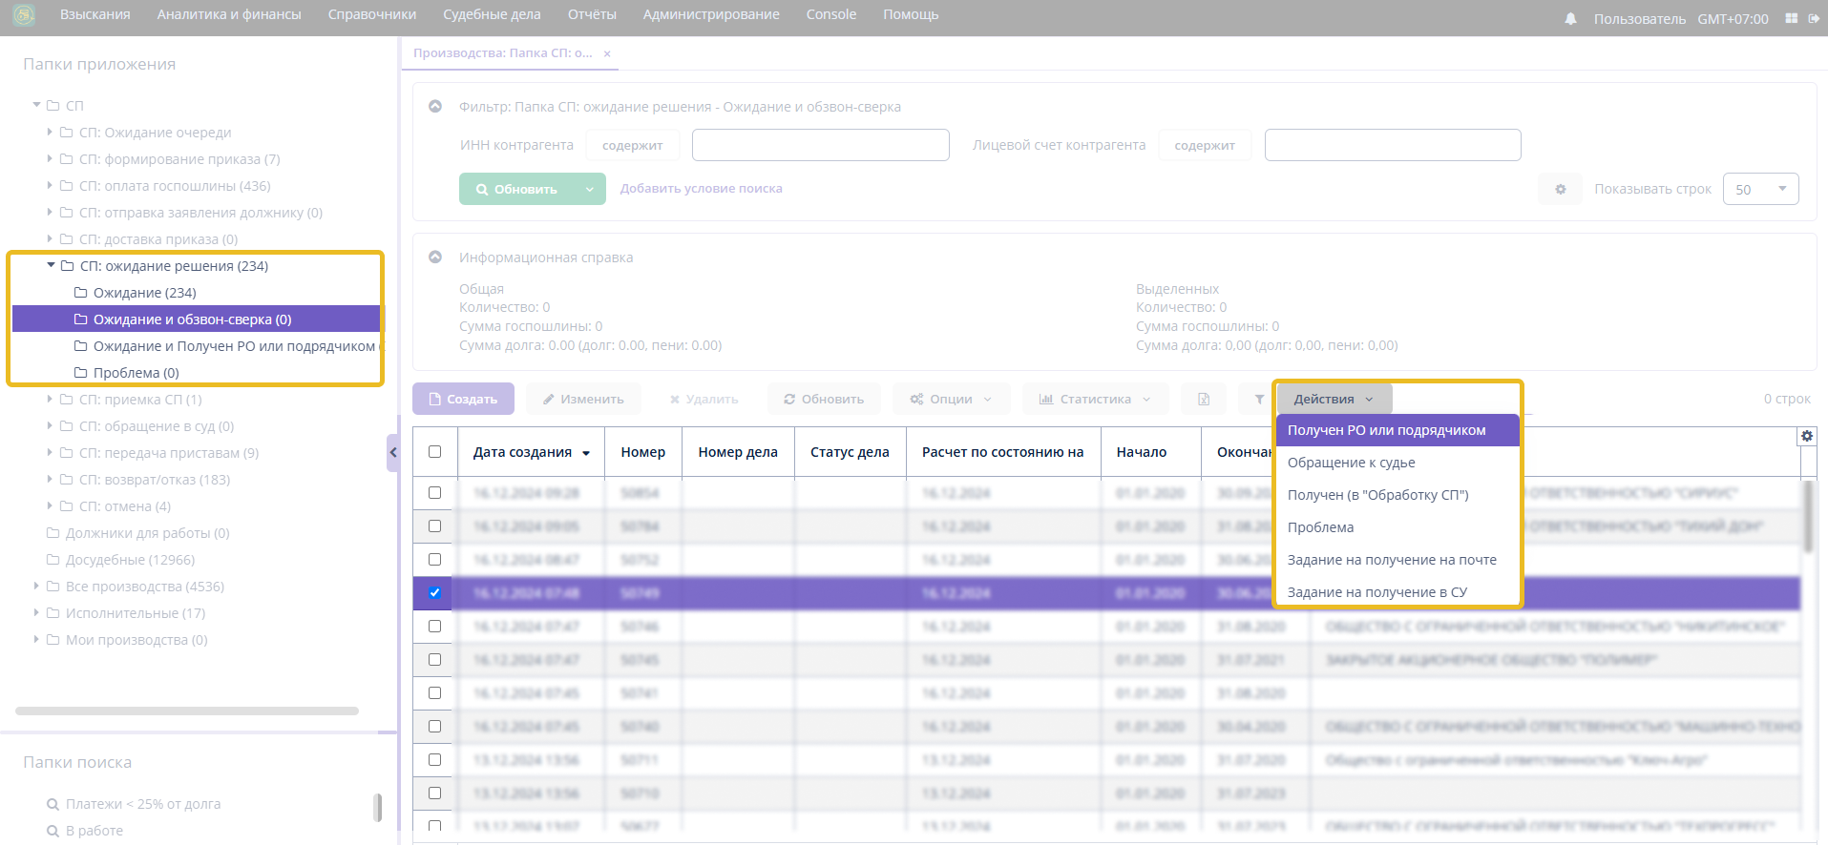Open the Статистика dropdown

pyautogui.click(x=1095, y=399)
